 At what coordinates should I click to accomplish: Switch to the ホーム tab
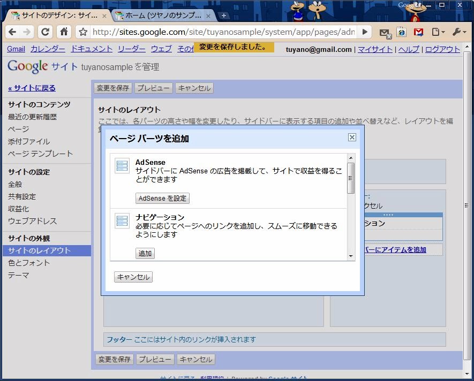tap(161, 16)
